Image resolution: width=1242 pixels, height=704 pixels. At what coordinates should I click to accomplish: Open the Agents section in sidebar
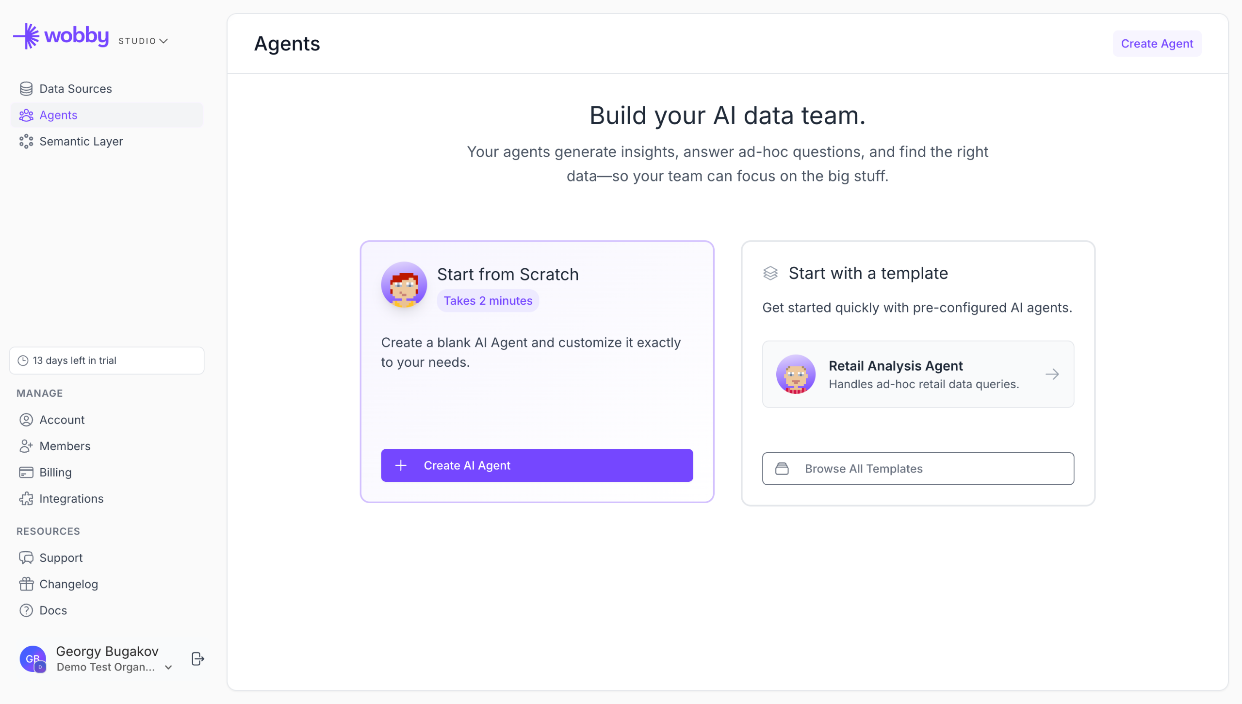(58, 115)
